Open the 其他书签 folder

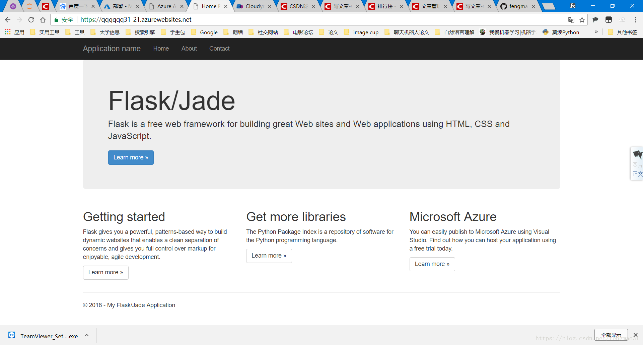click(x=623, y=32)
